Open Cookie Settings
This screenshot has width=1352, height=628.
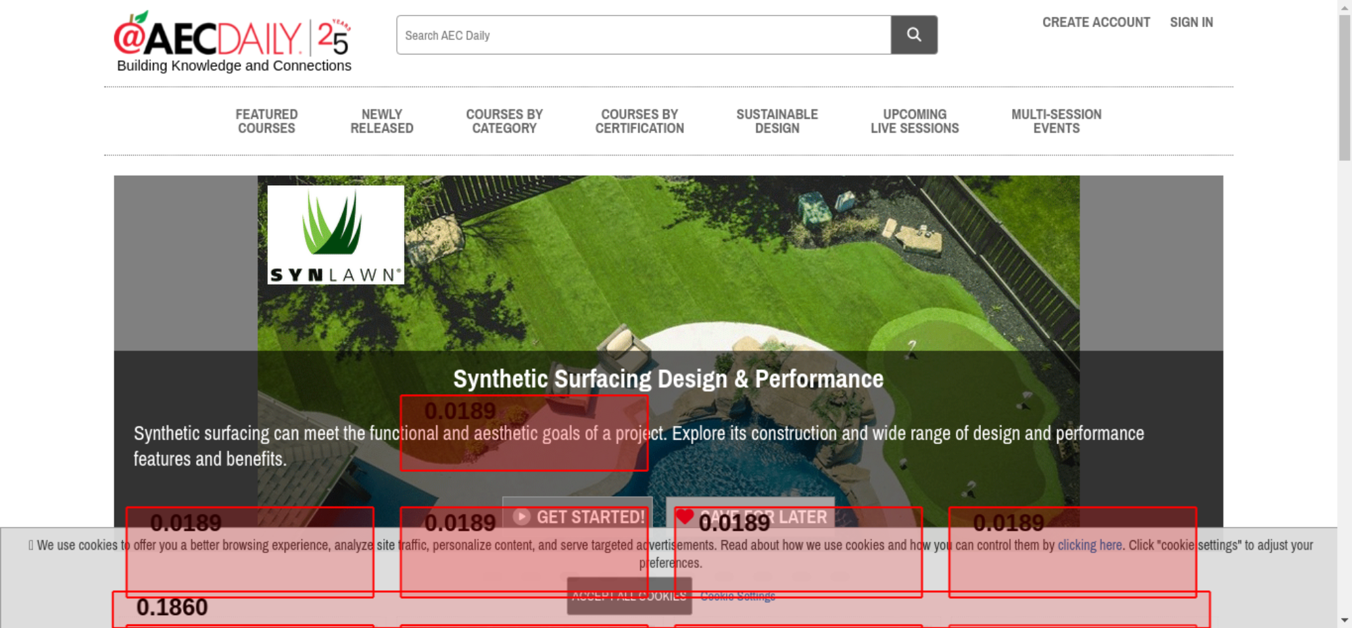click(x=739, y=596)
